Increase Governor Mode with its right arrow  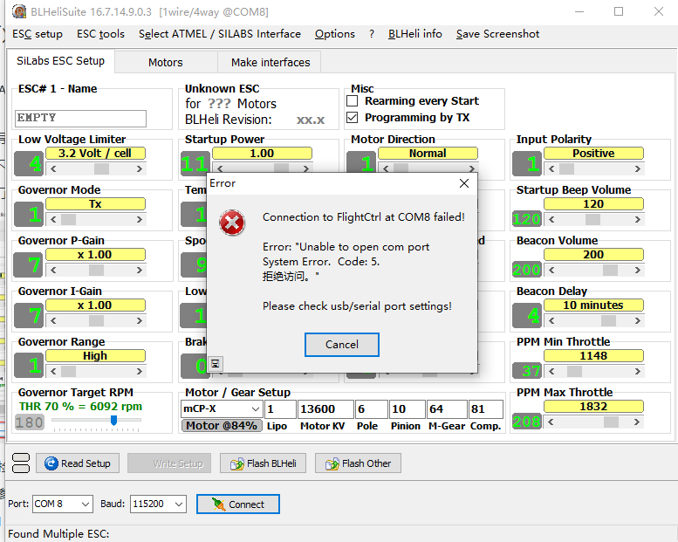tap(140, 219)
